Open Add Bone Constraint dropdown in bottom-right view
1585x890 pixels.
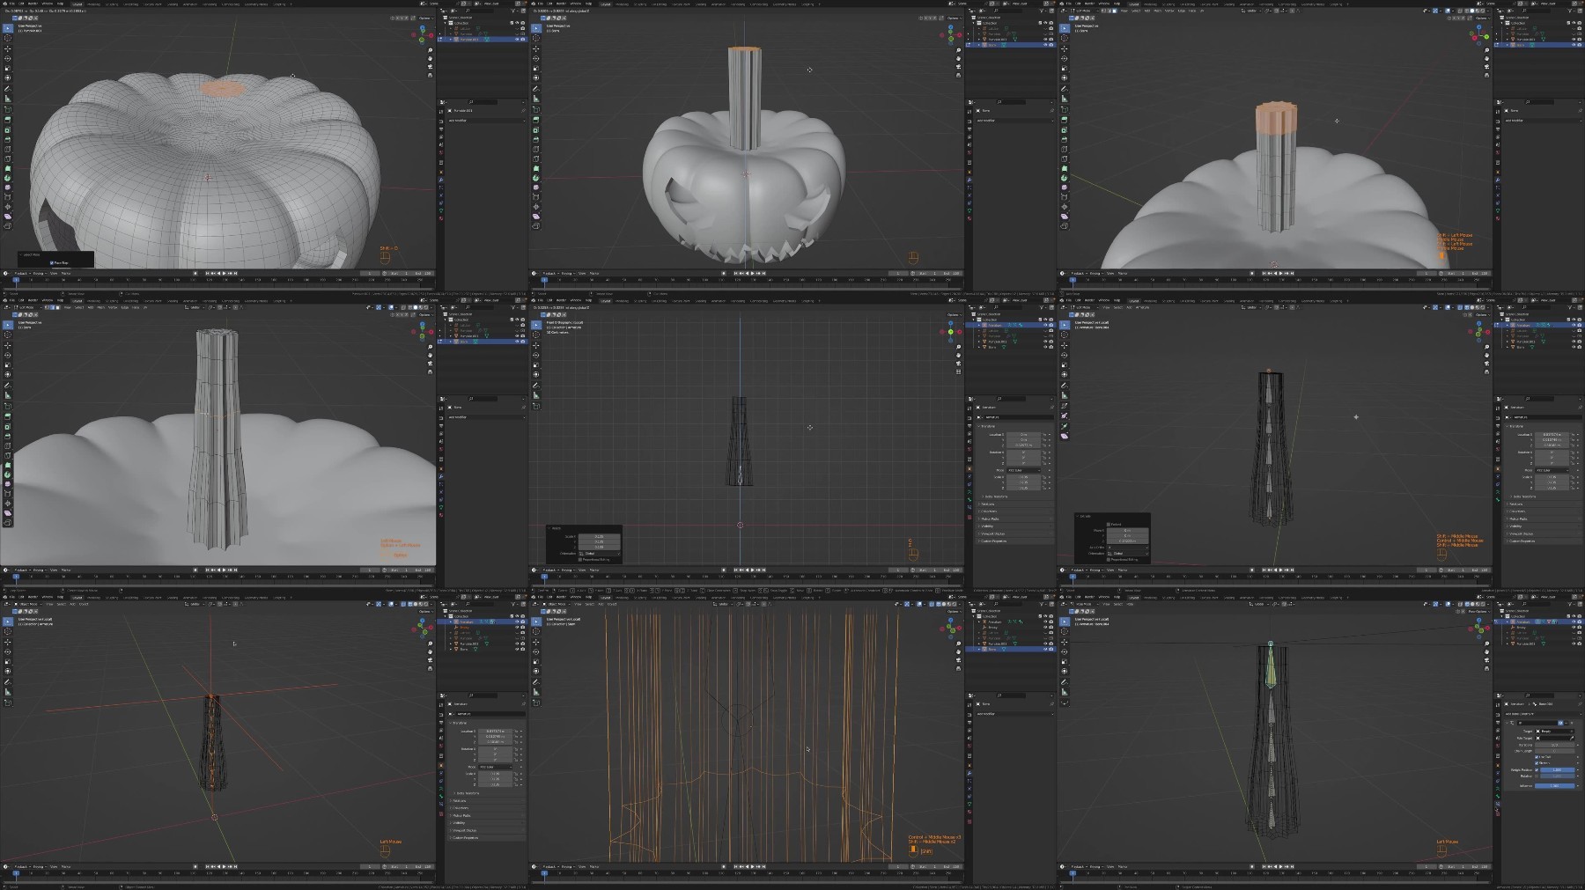point(1544,714)
